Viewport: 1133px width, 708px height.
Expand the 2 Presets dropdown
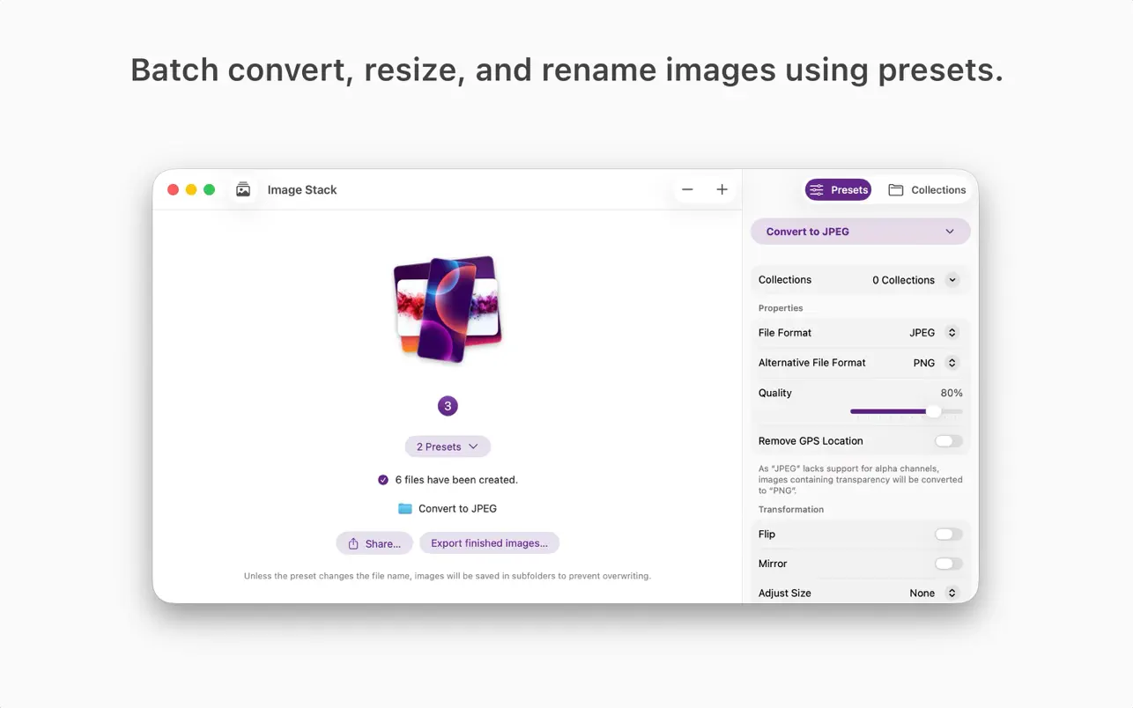click(x=447, y=446)
